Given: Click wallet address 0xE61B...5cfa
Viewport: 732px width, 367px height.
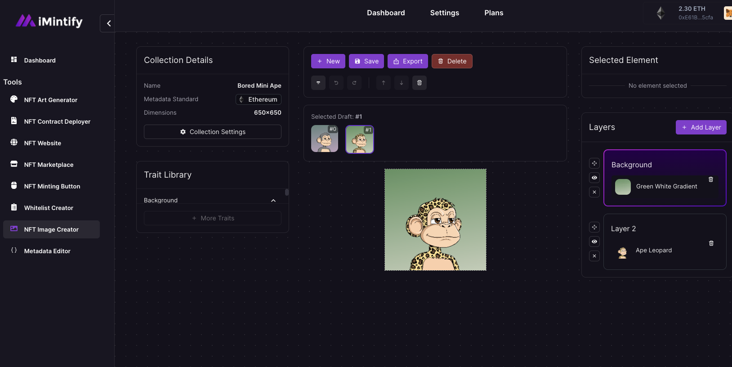Looking at the screenshot, I should 696,18.
